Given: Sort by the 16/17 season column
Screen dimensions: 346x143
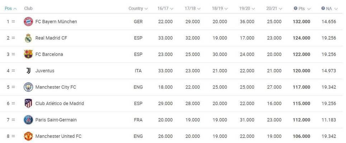Looking at the screenshot, I should pos(165,8).
